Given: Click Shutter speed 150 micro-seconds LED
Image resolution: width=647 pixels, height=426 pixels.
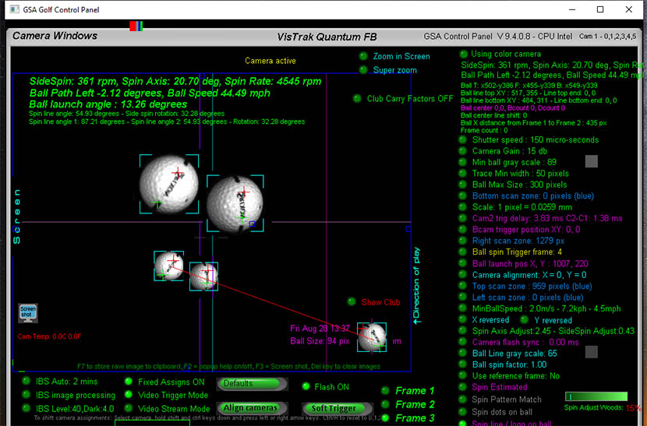Looking at the screenshot, I should pyautogui.click(x=463, y=139).
